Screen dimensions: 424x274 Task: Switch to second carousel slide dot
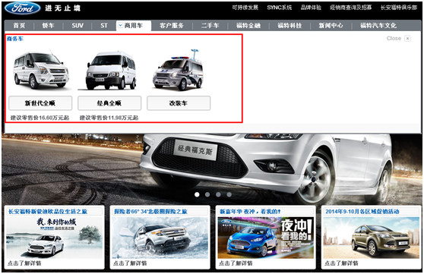pos(207,194)
